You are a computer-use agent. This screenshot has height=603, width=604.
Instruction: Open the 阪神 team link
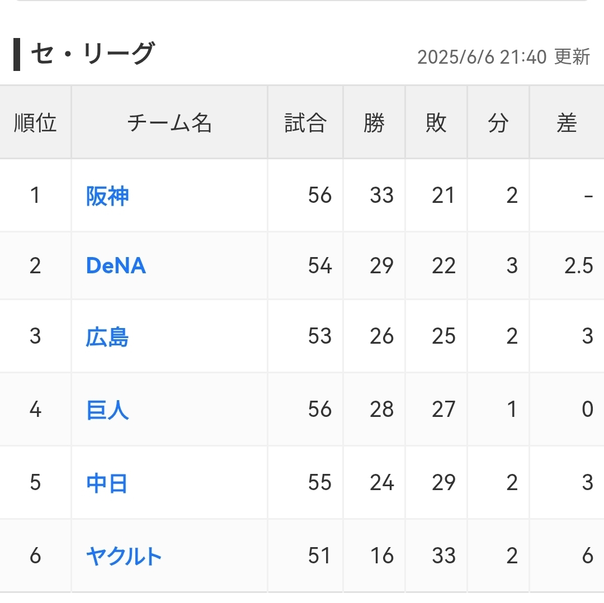pyautogui.click(x=107, y=196)
